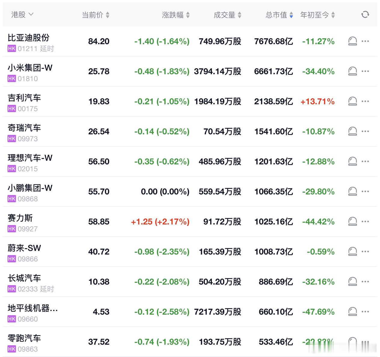Open more options for 小米集团-W

click(x=365, y=71)
